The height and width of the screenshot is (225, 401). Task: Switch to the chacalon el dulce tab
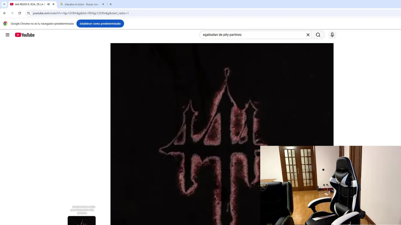tap(82, 4)
